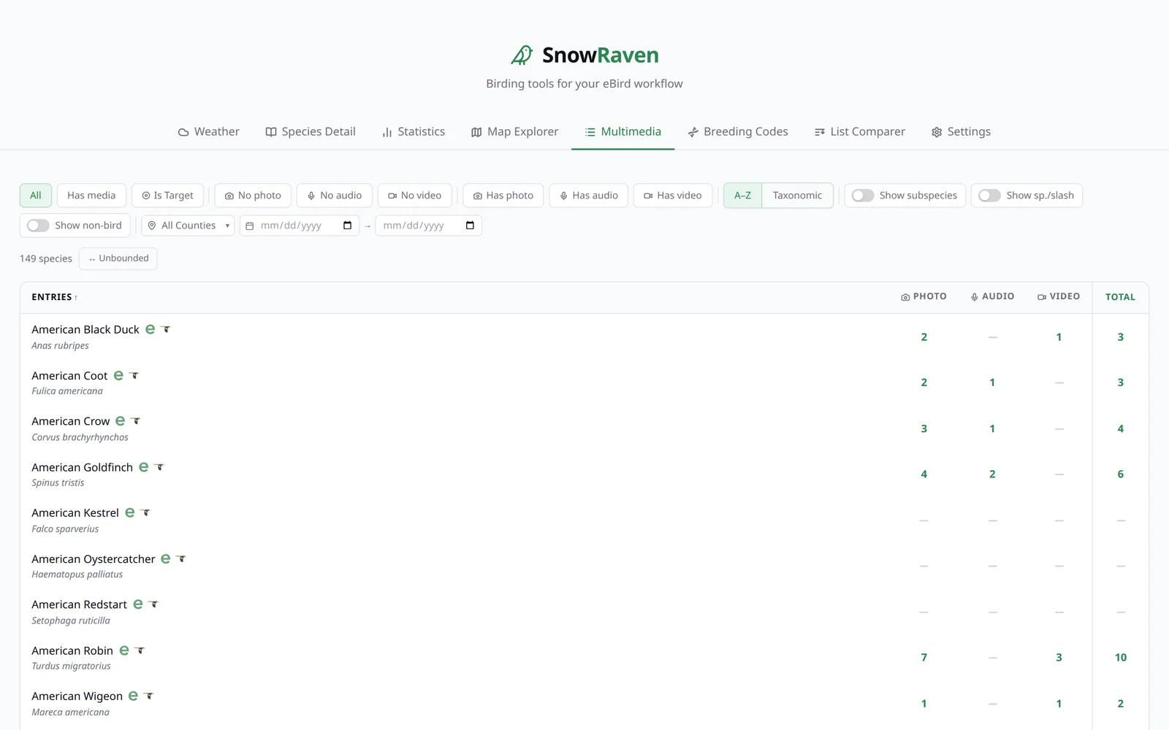Click the Unbounded range button
1169x730 pixels.
pos(118,258)
